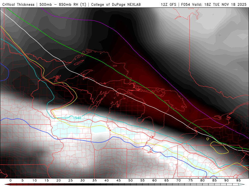The image size is (249, 186).
Task: Click the "90" colorbar label
Action: (x=226, y=180)
